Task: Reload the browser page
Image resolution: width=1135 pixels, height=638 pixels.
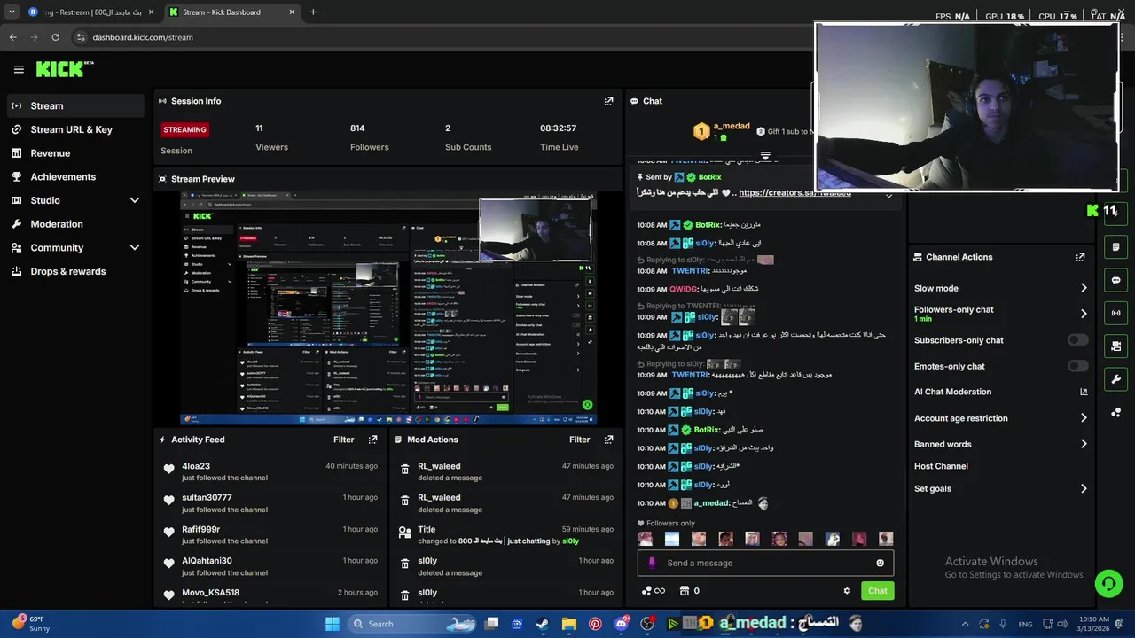Action: [55, 37]
